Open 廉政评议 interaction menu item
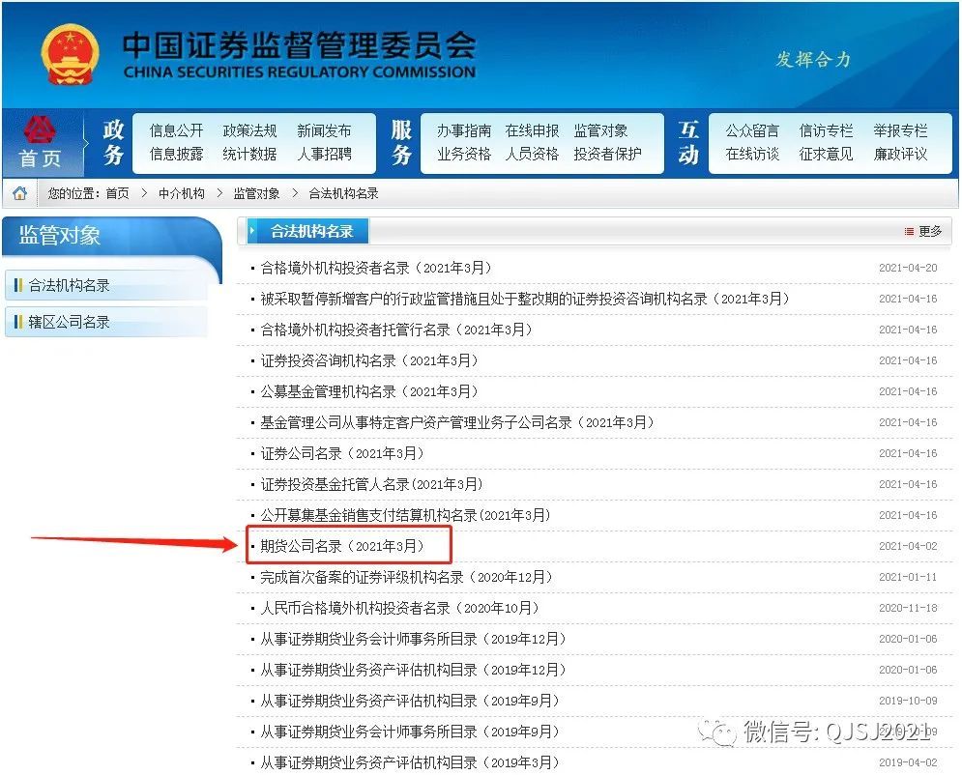The width and height of the screenshot is (962, 775). click(x=900, y=154)
